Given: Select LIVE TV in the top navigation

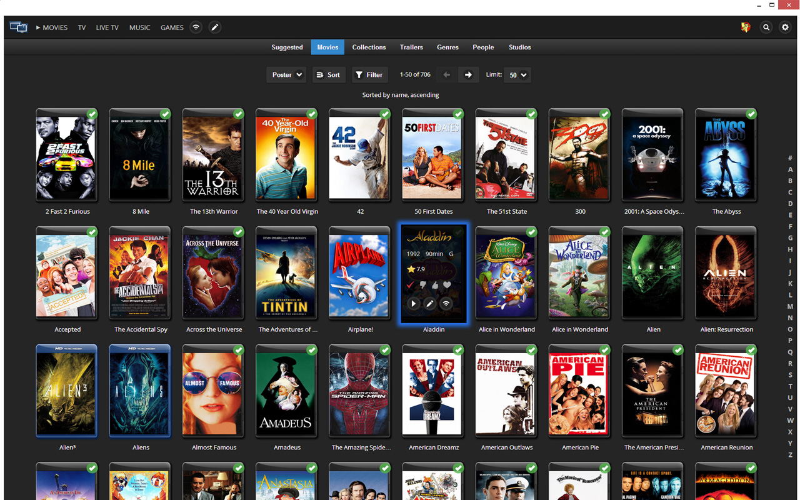Looking at the screenshot, I should tap(107, 27).
